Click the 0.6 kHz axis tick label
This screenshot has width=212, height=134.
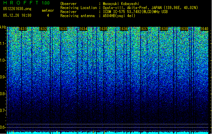tap(3, 127)
